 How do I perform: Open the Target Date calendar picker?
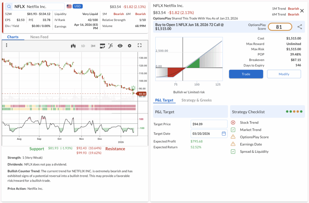(224, 133)
